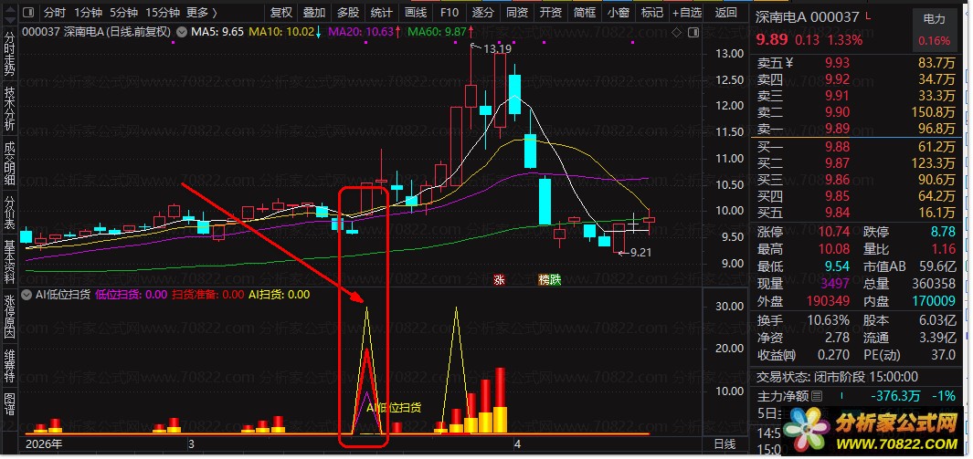
Task: Click the 主力净额 value -376.3万
Action: [x=895, y=396]
